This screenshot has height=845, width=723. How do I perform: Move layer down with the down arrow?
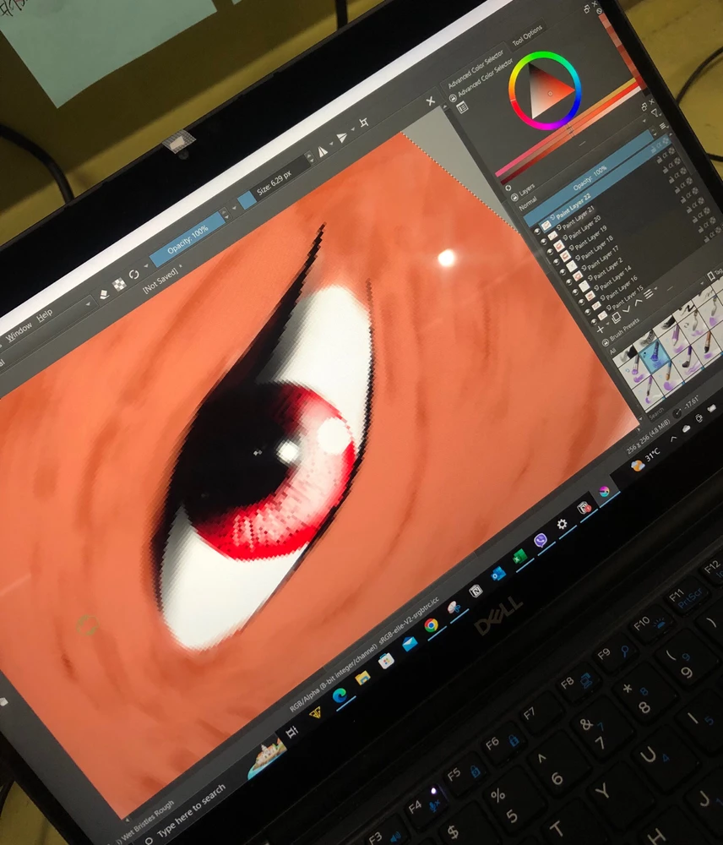tap(628, 310)
